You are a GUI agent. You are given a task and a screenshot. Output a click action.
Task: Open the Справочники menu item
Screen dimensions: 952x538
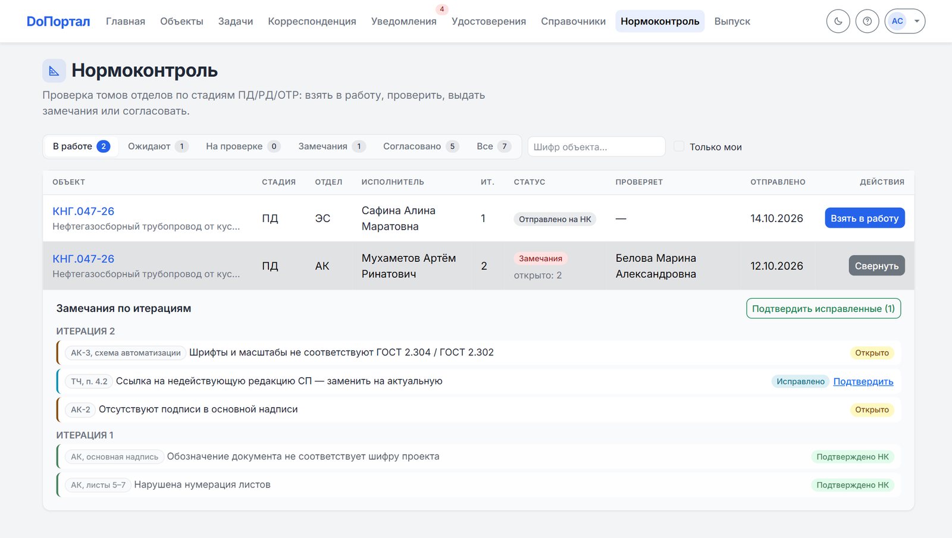tap(573, 21)
